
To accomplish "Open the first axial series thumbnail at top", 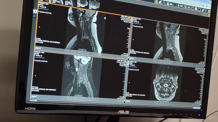I will coord(82,3).
